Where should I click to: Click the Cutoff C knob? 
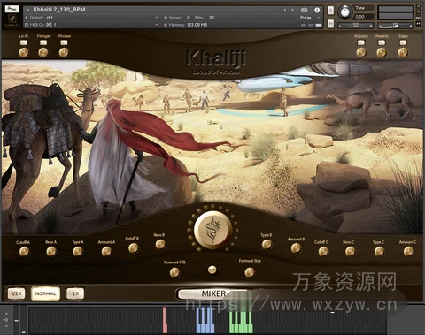click(x=323, y=251)
